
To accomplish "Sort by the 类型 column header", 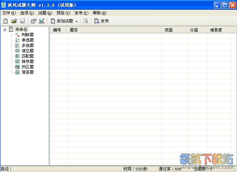I will coord(174,30).
